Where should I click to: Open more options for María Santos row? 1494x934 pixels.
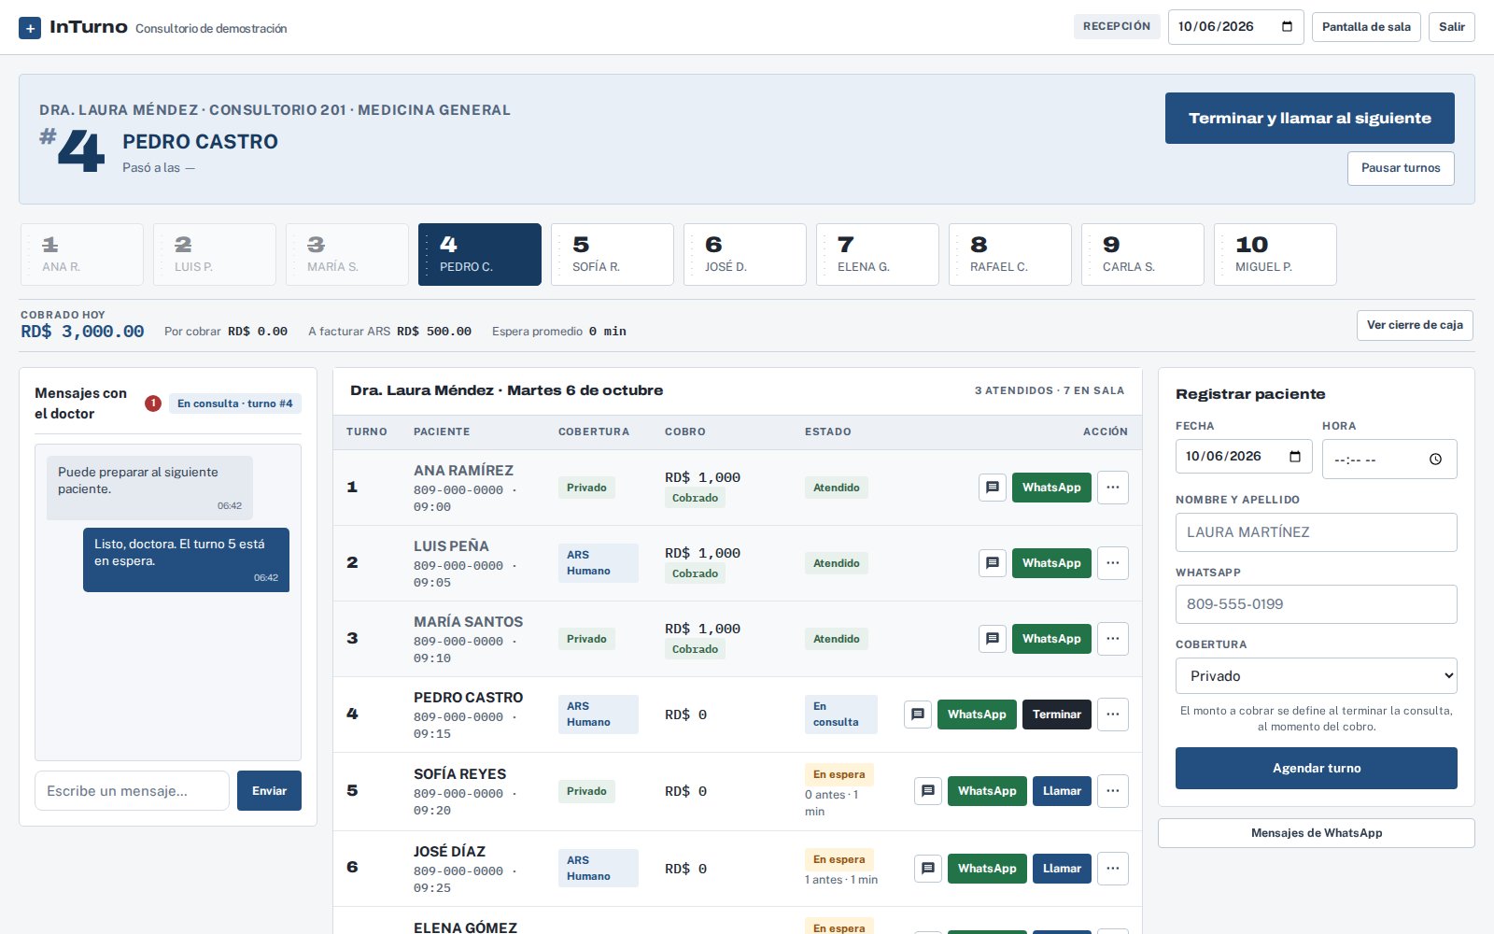click(1113, 638)
